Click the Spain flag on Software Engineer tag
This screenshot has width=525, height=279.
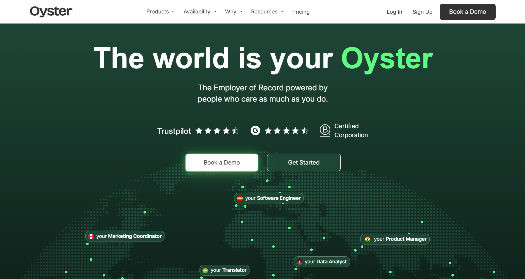point(240,198)
